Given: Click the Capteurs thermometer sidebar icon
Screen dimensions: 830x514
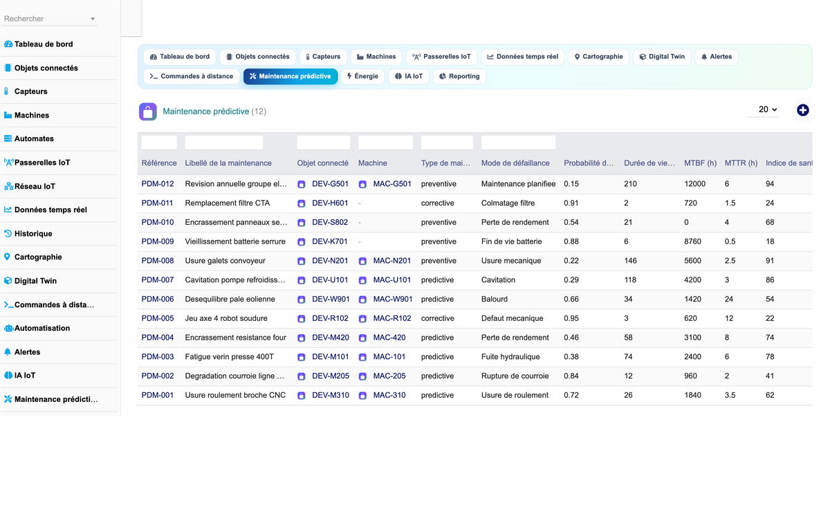Looking at the screenshot, I should (x=7, y=91).
